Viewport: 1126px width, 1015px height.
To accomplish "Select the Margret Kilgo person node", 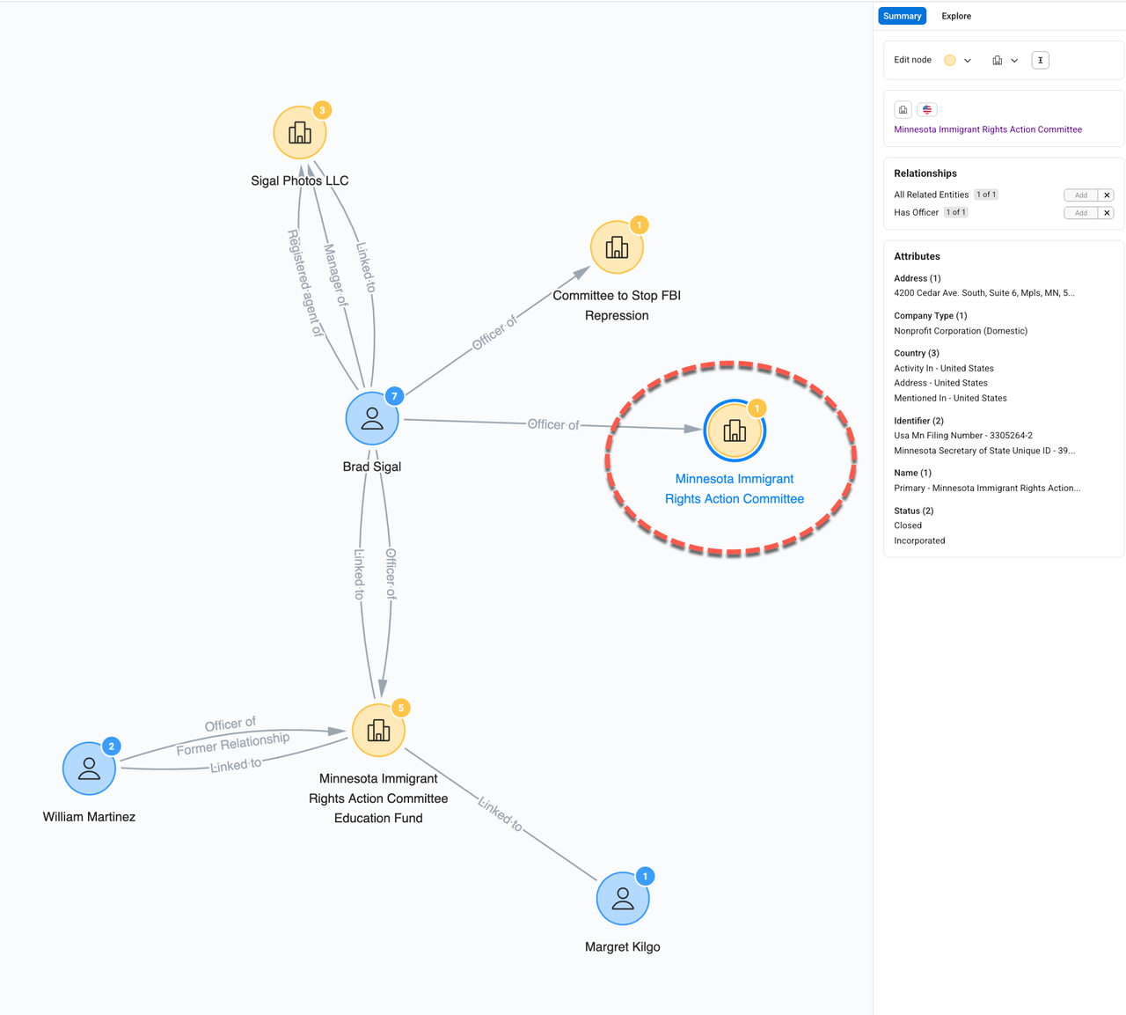I will [x=622, y=899].
